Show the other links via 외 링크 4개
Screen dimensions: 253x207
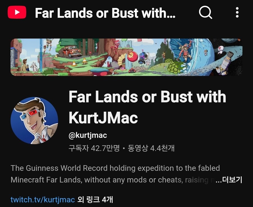pos(95,200)
